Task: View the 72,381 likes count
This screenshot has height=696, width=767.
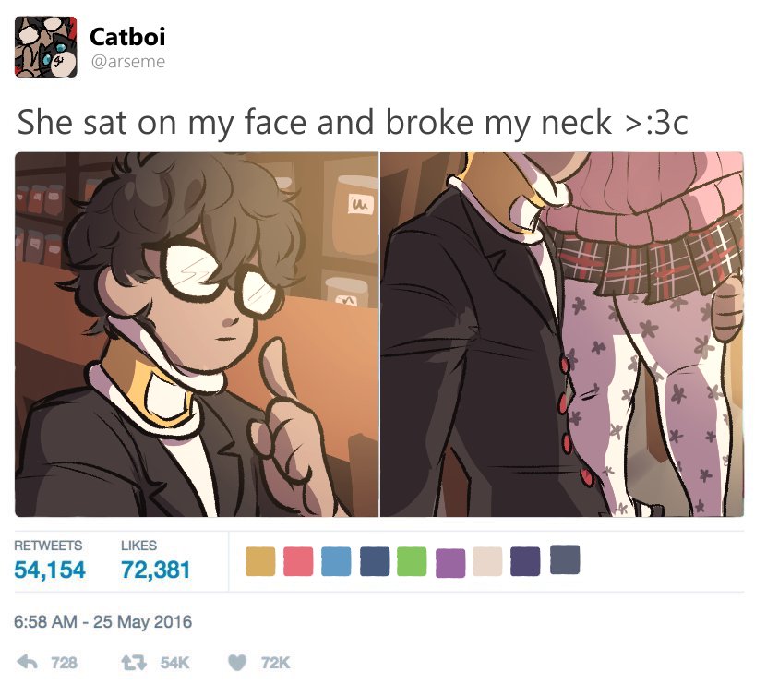Action: pyautogui.click(x=156, y=570)
